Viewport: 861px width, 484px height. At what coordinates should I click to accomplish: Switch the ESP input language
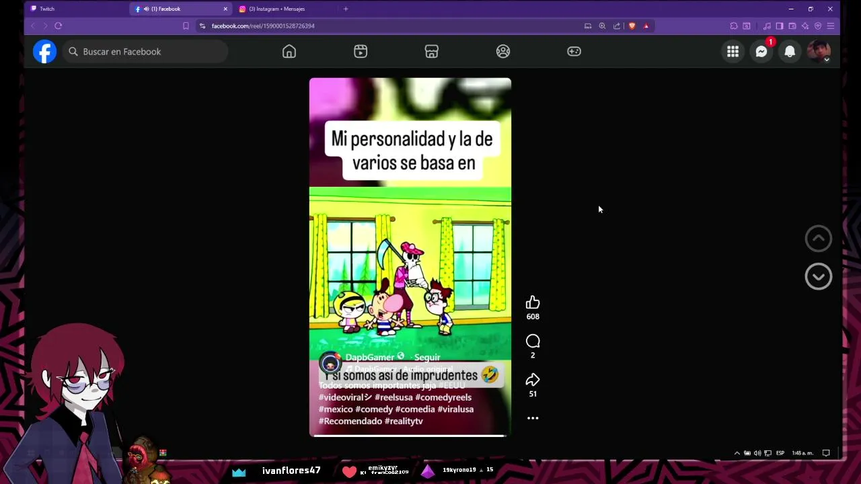(x=780, y=453)
